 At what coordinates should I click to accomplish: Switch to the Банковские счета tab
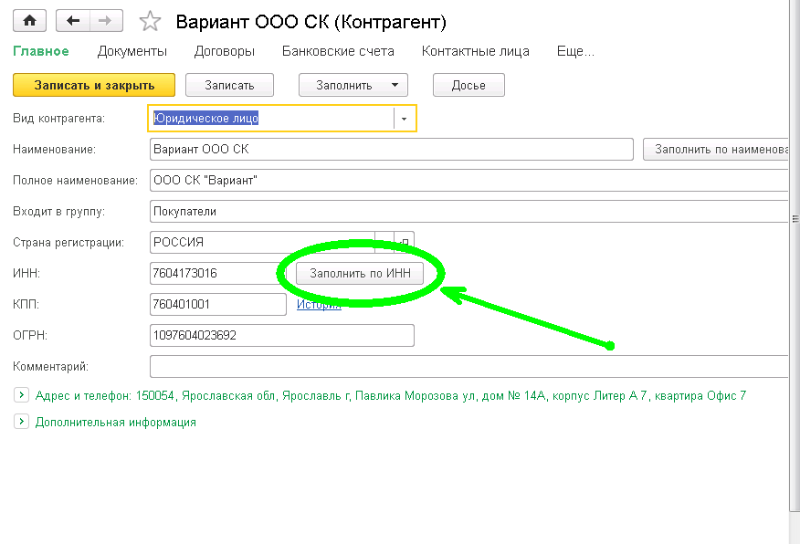pyautogui.click(x=338, y=51)
